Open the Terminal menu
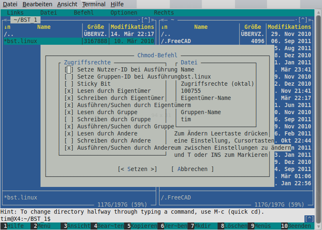This screenshot has width=322, height=230. point(94,4)
